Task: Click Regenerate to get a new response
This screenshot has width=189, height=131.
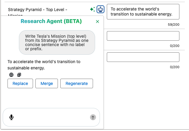Action: [77, 83]
